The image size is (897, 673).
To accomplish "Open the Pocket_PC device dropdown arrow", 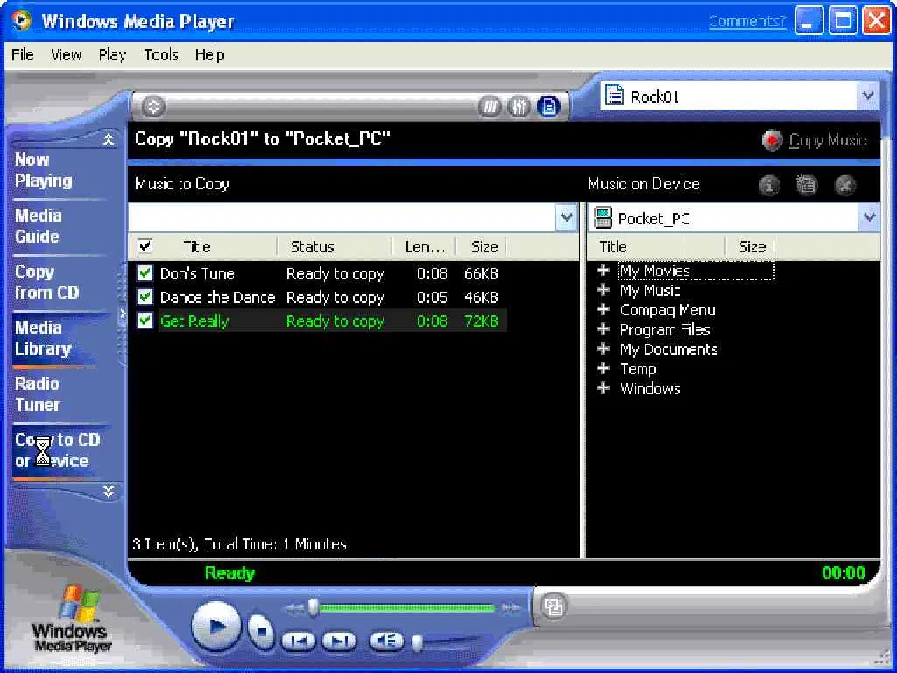I will click(x=870, y=217).
